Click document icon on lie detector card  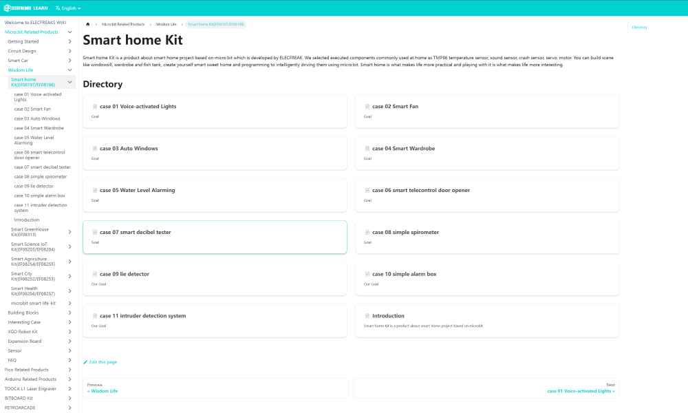click(x=95, y=274)
